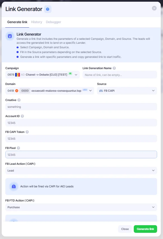Image resolution: width=163 pixels, height=239 pixels.
Task: Click the ghost icon in CAPI info notice
Action: pyautogui.click(x=14, y=187)
